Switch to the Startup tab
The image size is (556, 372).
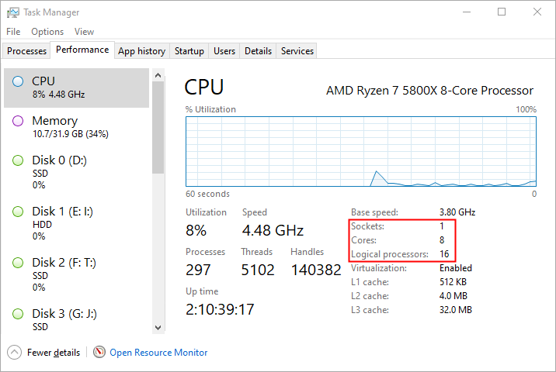[x=189, y=51]
